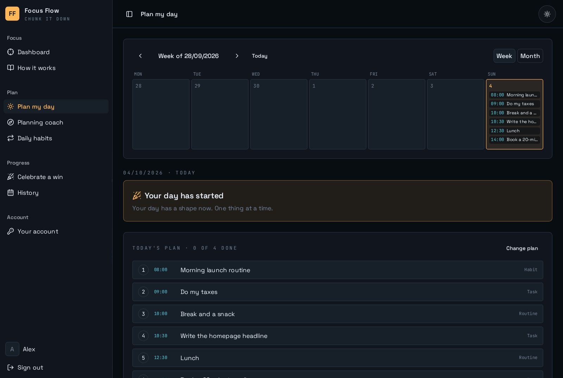Screen dimensions: 563x378
Task: Click the 12:30 Lunch calendar entry
Action: [x=514, y=131]
